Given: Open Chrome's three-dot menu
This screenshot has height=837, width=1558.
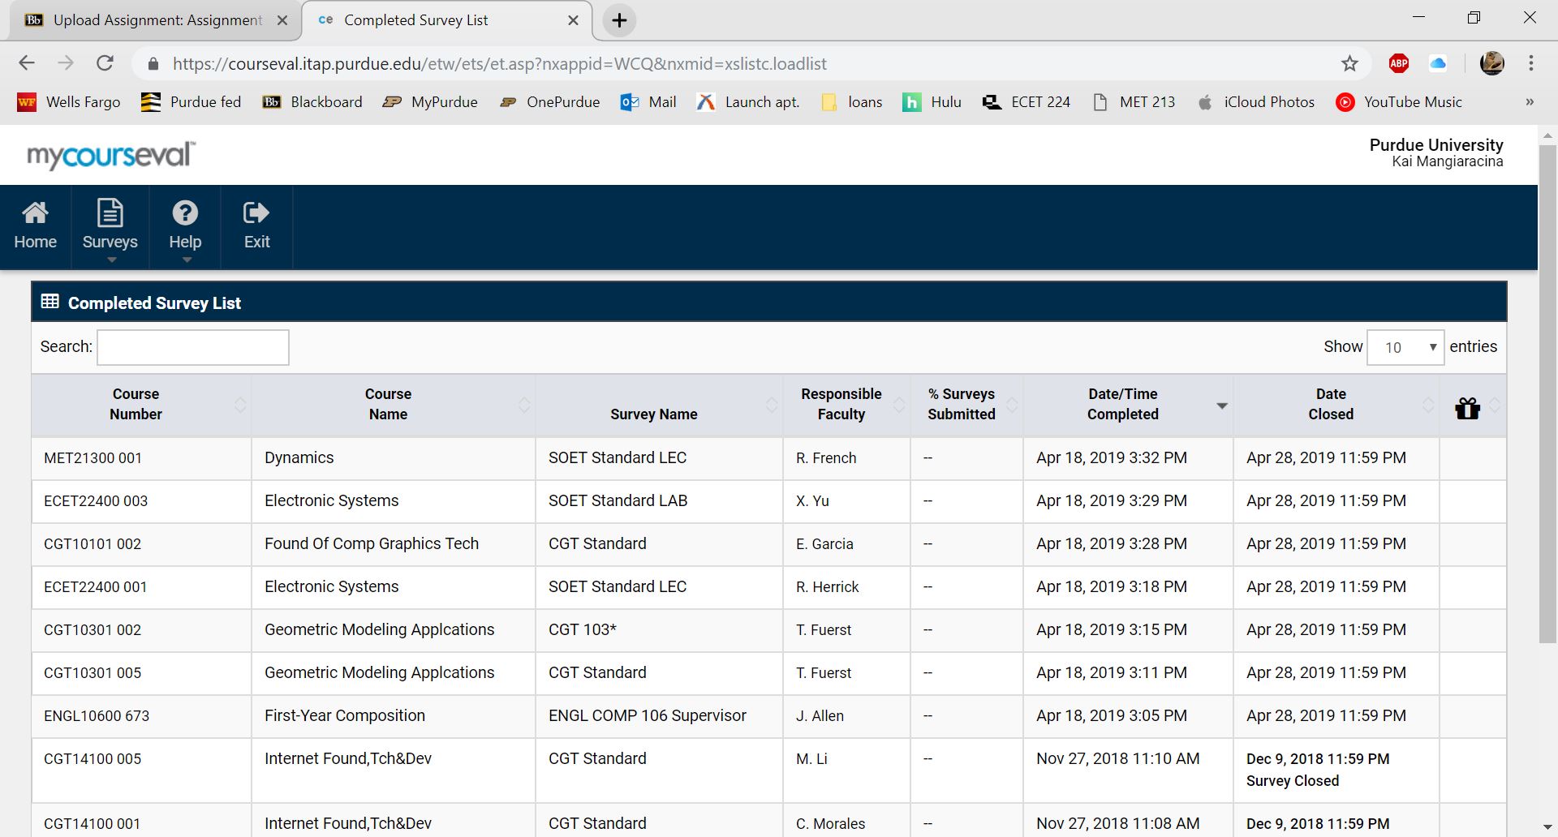Looking at the screenshot, I should pos(1530,63).
